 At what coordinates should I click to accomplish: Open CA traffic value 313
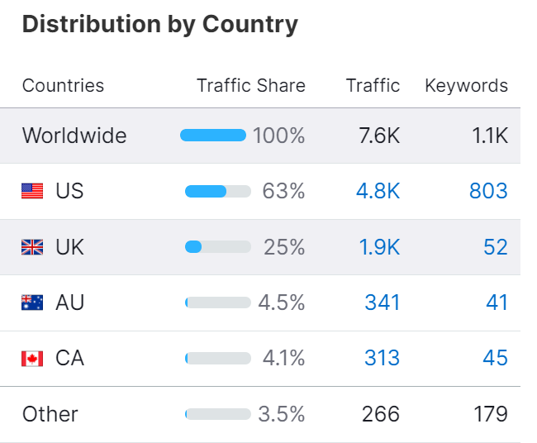(x=382, y=359)
